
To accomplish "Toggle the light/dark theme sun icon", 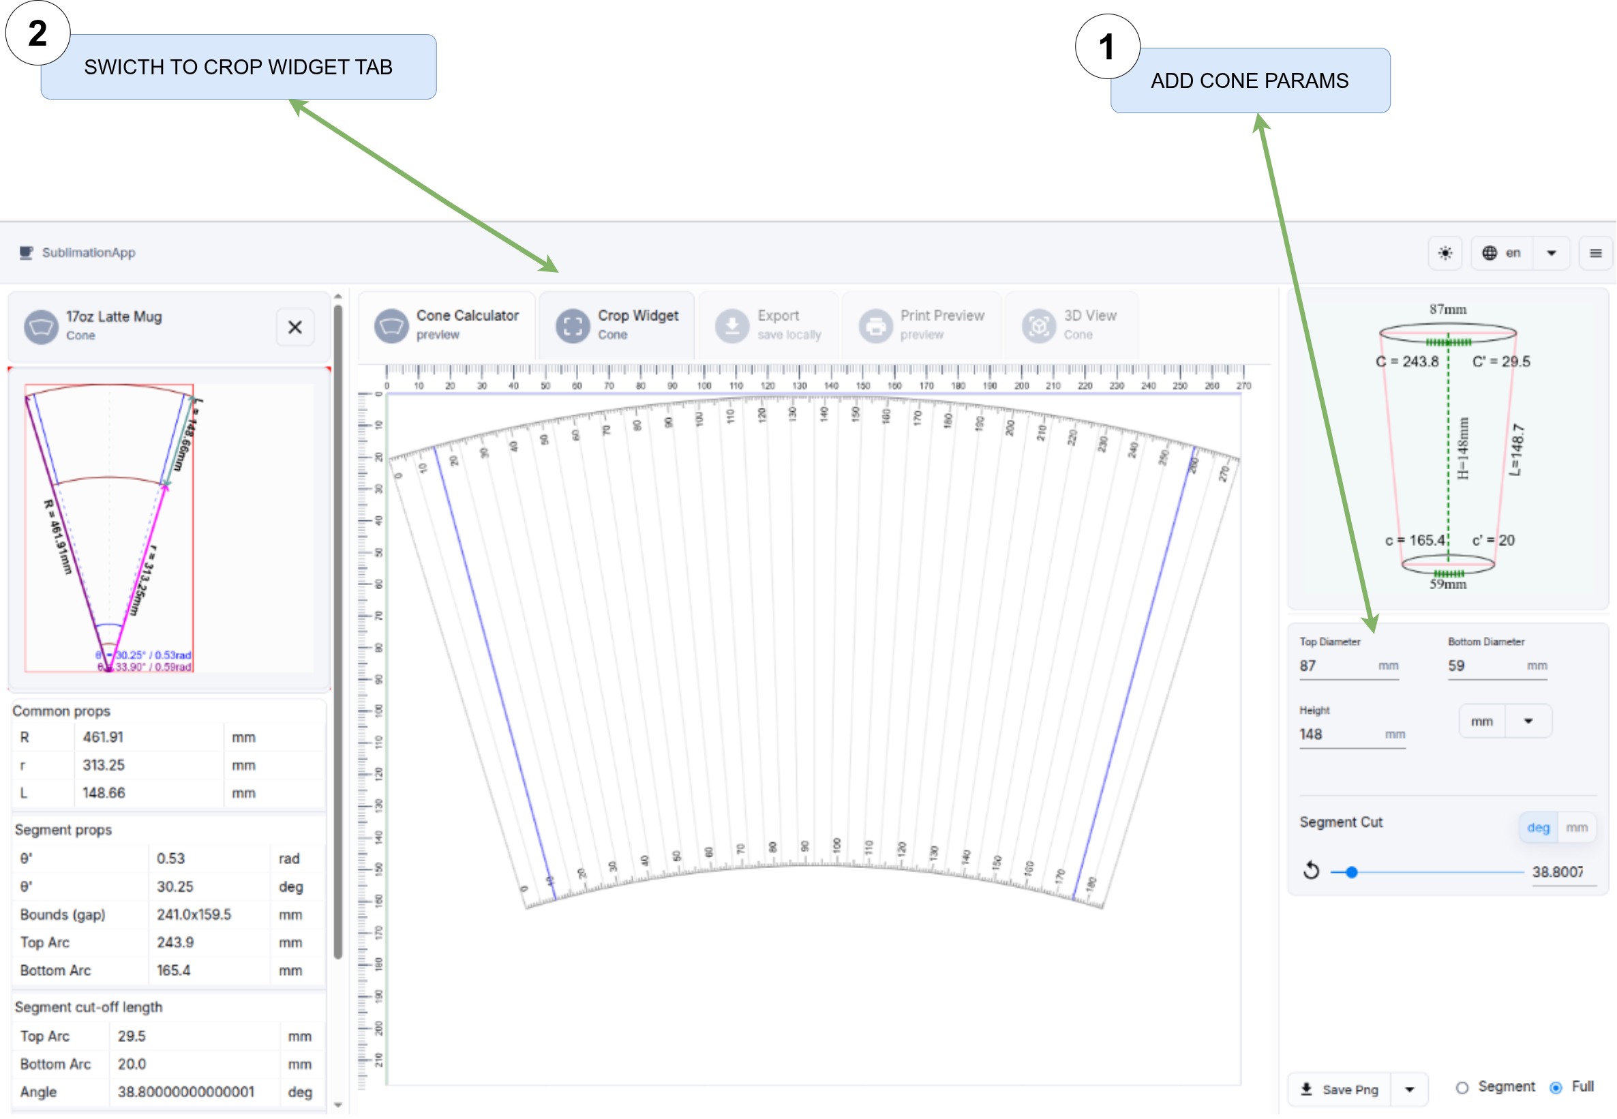I will coord(1445,253).
